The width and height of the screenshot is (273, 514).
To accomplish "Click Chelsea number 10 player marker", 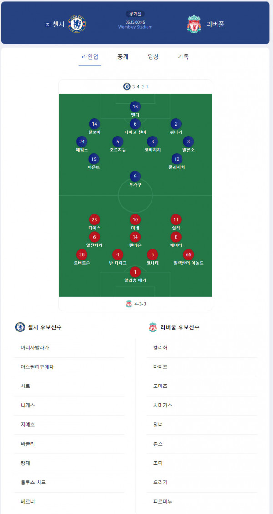I will click(177, 159).
